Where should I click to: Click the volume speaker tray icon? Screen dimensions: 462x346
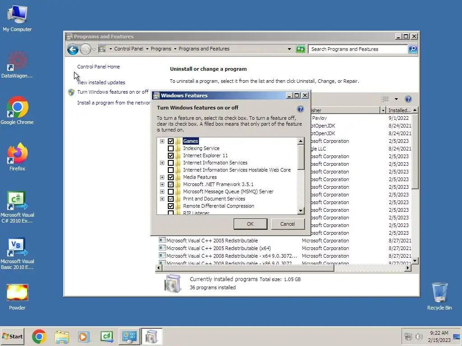419,336
